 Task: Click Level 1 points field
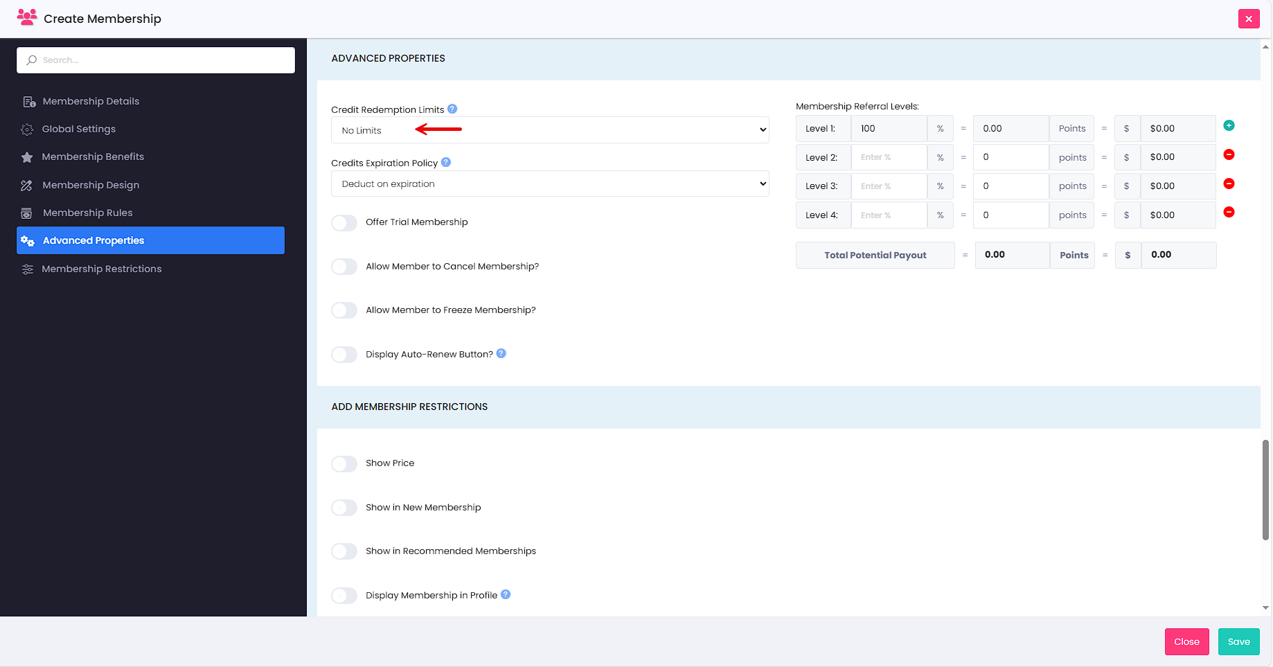click(1011, 129)
